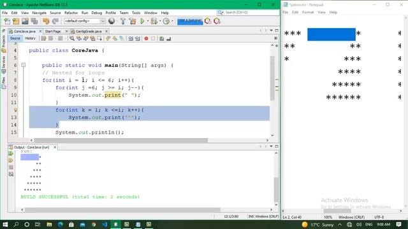The height and width of the screenshot is (229, 408).
Task: Switch editor to Source view
Action: (x=15, y=38)
